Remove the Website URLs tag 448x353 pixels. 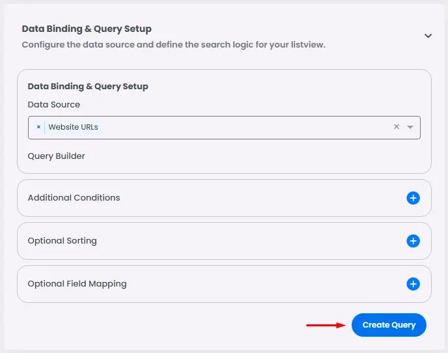coord(38,127)
